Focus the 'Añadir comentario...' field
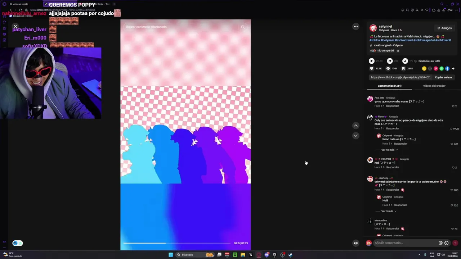Image resolution: width=461 pixels, height=259 pixels. click(x=405, y=243)
